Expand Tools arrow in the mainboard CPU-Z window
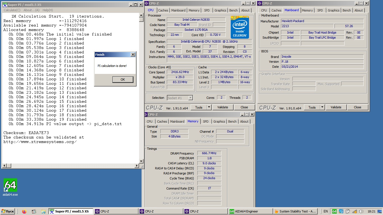 (x=322, y=107)
